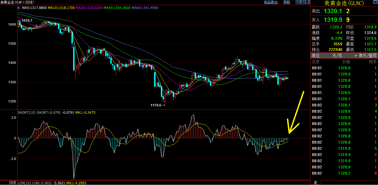This screenshot has height=185, width=378.
Task: Click the right arrow navigation icon
Action: pos(303,2)
